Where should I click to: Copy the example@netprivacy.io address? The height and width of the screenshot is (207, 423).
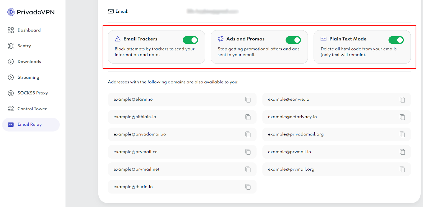(402, 117)
